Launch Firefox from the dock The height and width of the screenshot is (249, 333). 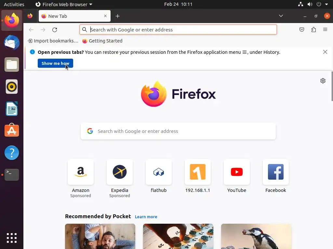12,20
